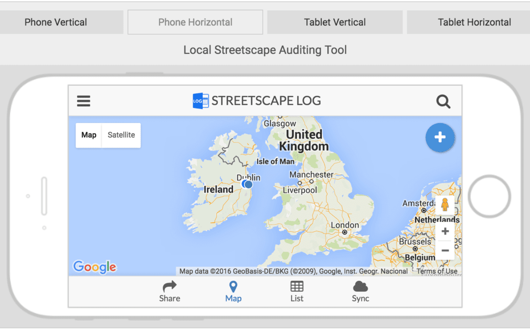
Task: Click the Google logo on map
Action: (95, 267)
